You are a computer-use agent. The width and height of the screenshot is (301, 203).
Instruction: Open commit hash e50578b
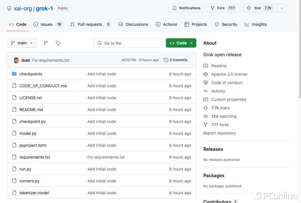129,60
